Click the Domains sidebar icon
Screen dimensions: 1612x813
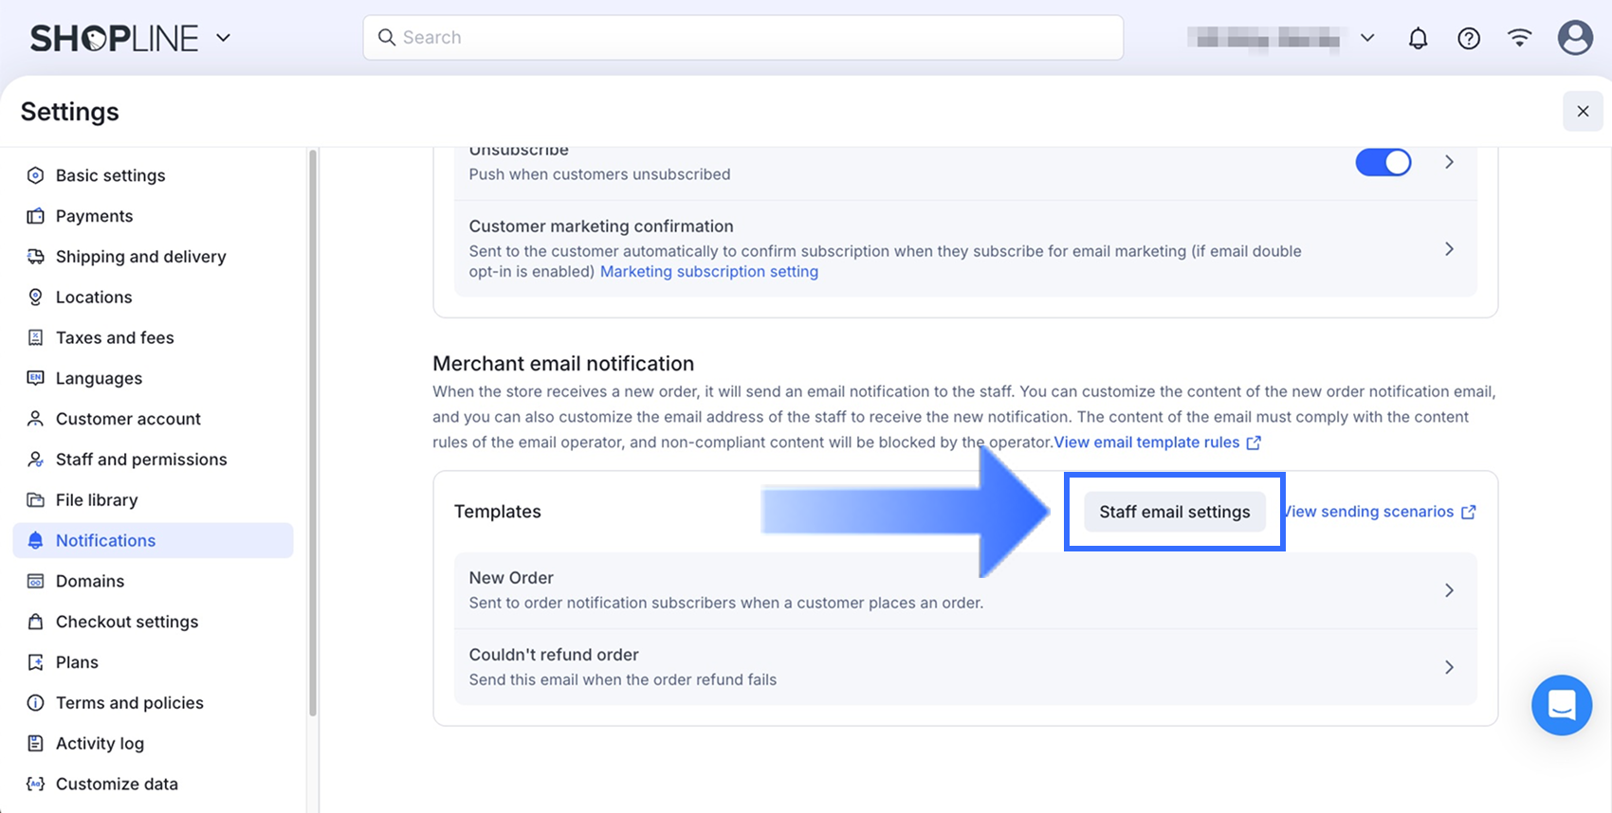click(36, 581)
